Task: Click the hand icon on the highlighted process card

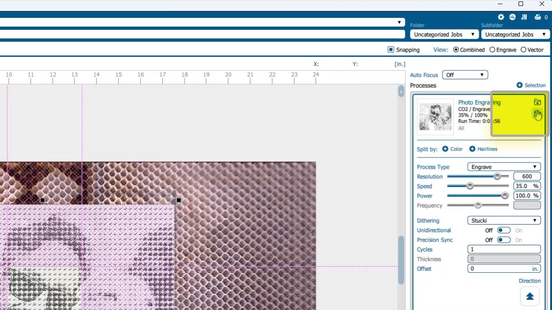Action: (x=537, y=114)
